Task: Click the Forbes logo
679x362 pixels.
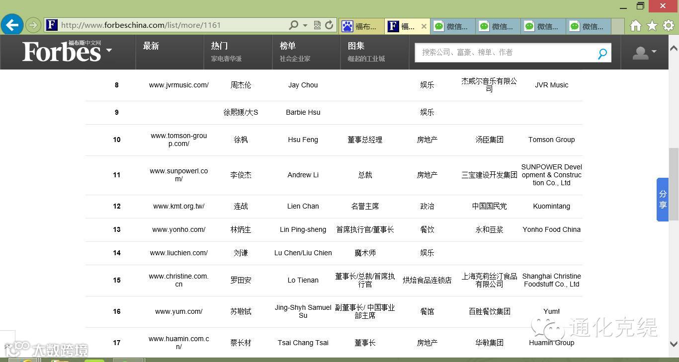Action: coord(62,51)
